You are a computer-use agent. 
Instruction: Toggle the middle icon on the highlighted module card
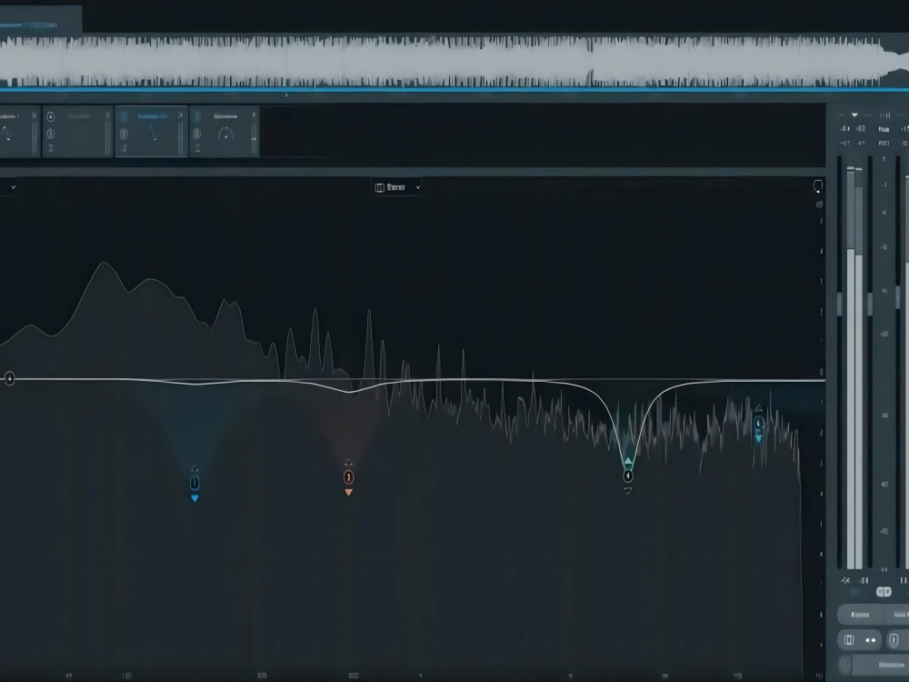pyautogui.click(x=124, y=134)
